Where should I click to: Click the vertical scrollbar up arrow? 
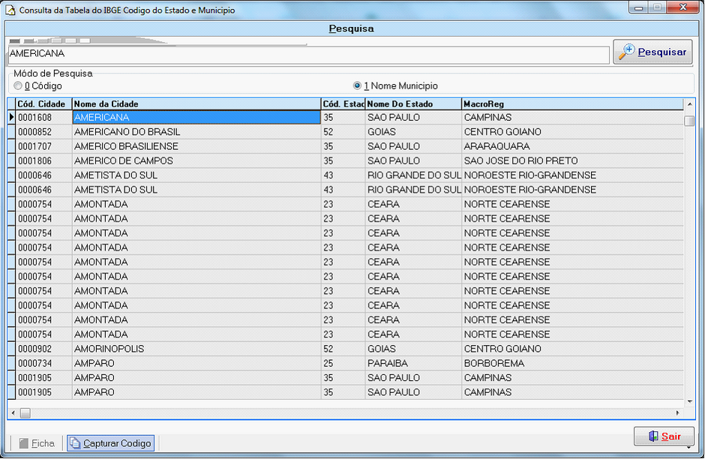pos(689,103)
